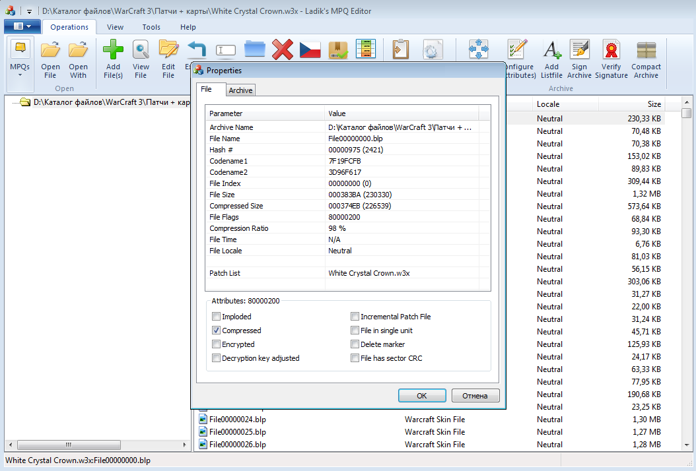Click the Sign Archive icon
This screenshot has height=471, width=696.
click(x=579, y=49)
